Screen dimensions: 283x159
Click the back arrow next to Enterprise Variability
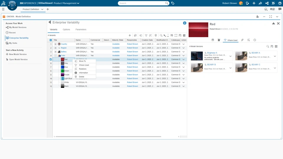(x=50, y=22)
